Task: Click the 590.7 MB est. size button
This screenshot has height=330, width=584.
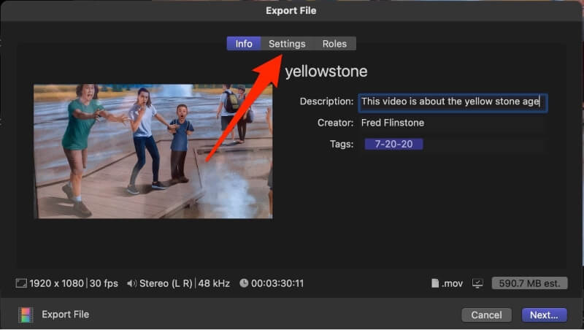Action: tap(529, 283)
